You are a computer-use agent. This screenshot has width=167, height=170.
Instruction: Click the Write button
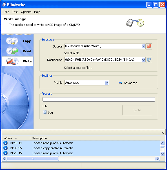(137, 110)
